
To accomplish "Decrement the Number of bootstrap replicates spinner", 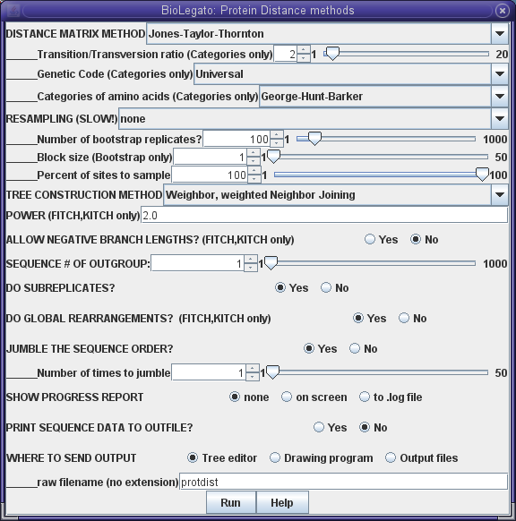I will [277, 143].
